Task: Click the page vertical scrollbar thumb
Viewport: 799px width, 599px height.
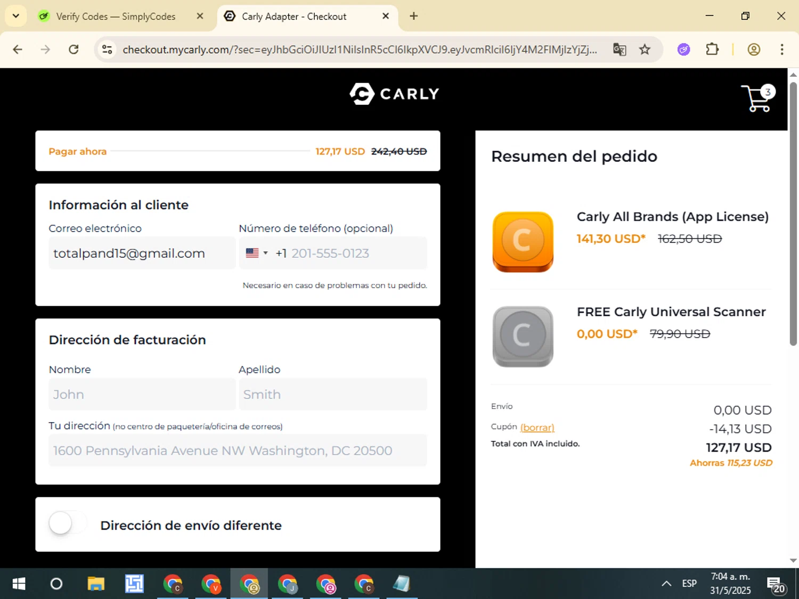Action: (x=793, y=213)
